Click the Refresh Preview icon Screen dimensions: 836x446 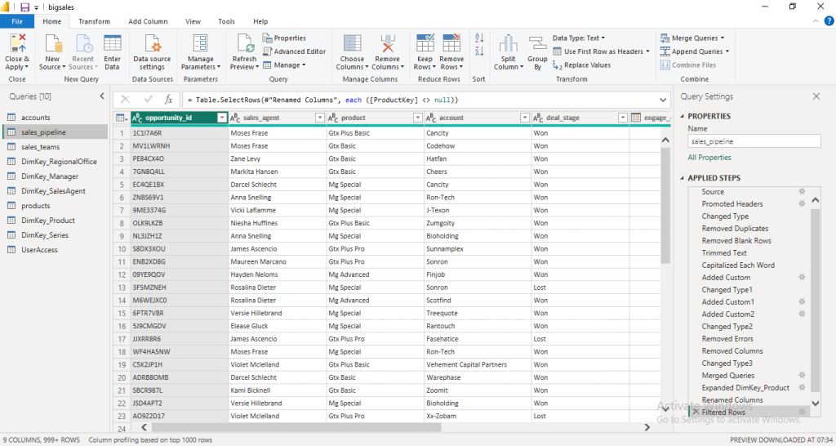click(x=244, y=43)
